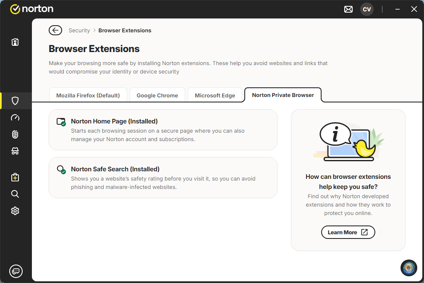Image resolution: width=424 pixels, height=283 pixels.
Task: Switch to Google Chrome tab
Action: click(x=157, y=95)
